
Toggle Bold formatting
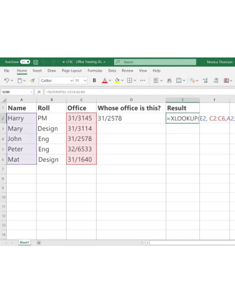click(x=94, y=80)
